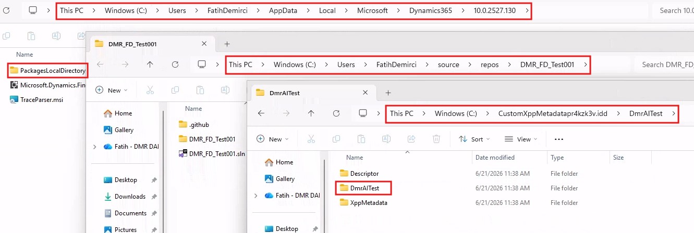
Task: Click the monitor icon in DMR_FD_Test001 address bar
Action: (x=202, y=64)
